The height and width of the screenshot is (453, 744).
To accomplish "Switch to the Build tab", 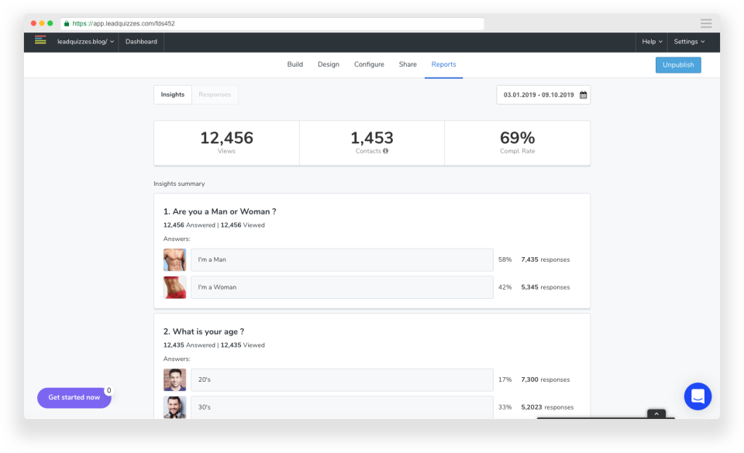I will point(294,64).
